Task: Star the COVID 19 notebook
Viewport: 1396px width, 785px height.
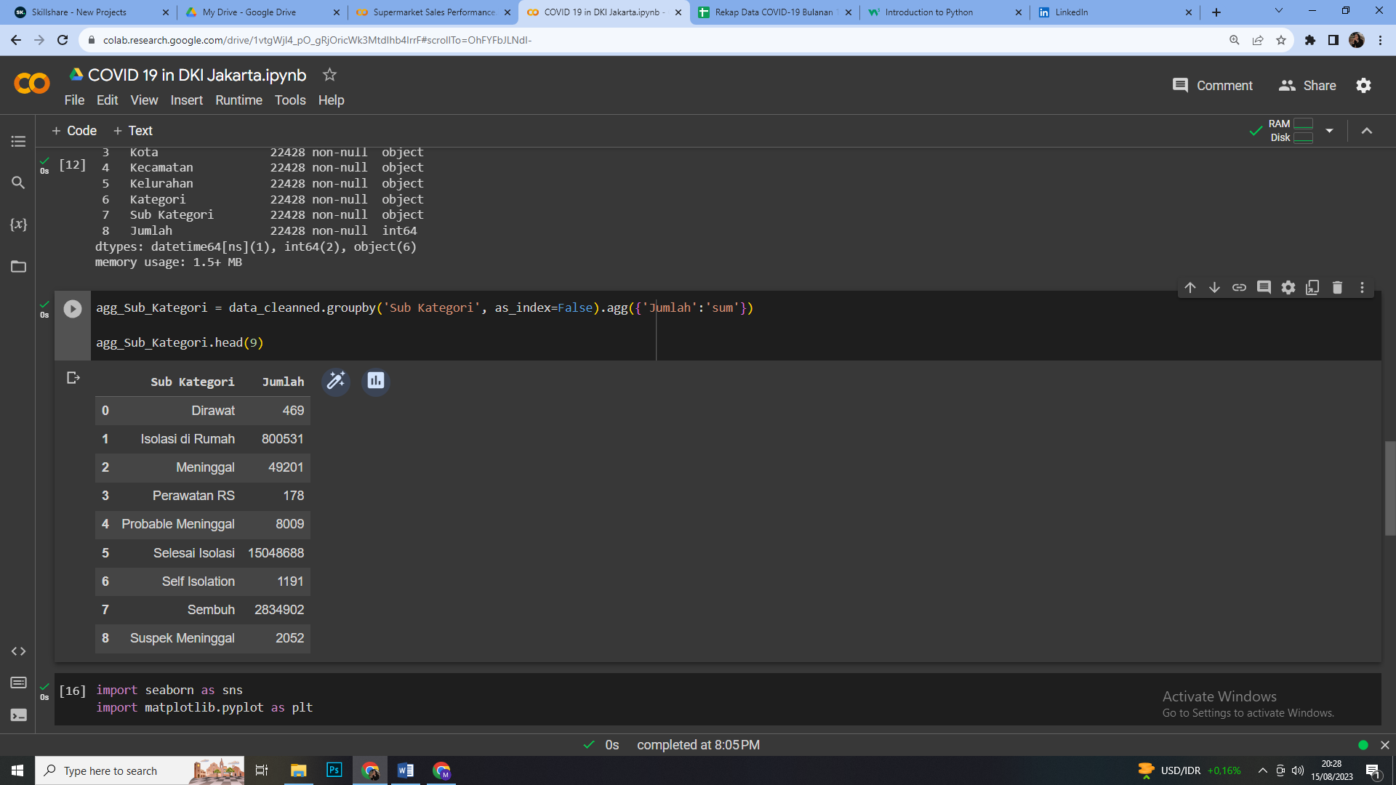Action: click(329, 75)
